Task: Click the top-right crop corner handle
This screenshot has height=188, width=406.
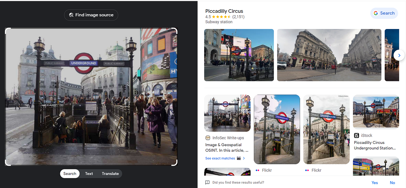Action: pos(175,30)
